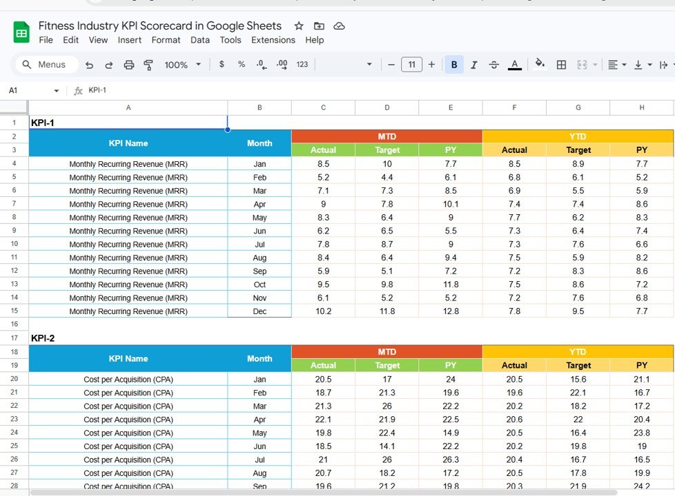Star the spreadsheet as favorite
675x496 pixels.
(298, 25)
